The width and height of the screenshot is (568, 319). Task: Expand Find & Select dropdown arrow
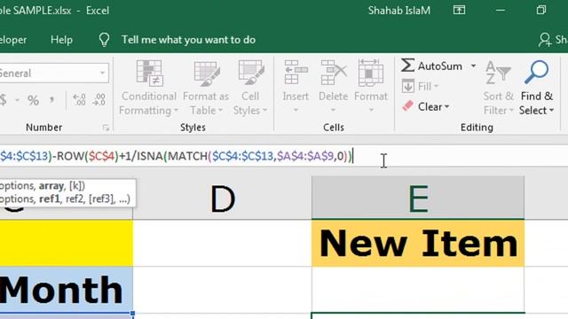551,110
